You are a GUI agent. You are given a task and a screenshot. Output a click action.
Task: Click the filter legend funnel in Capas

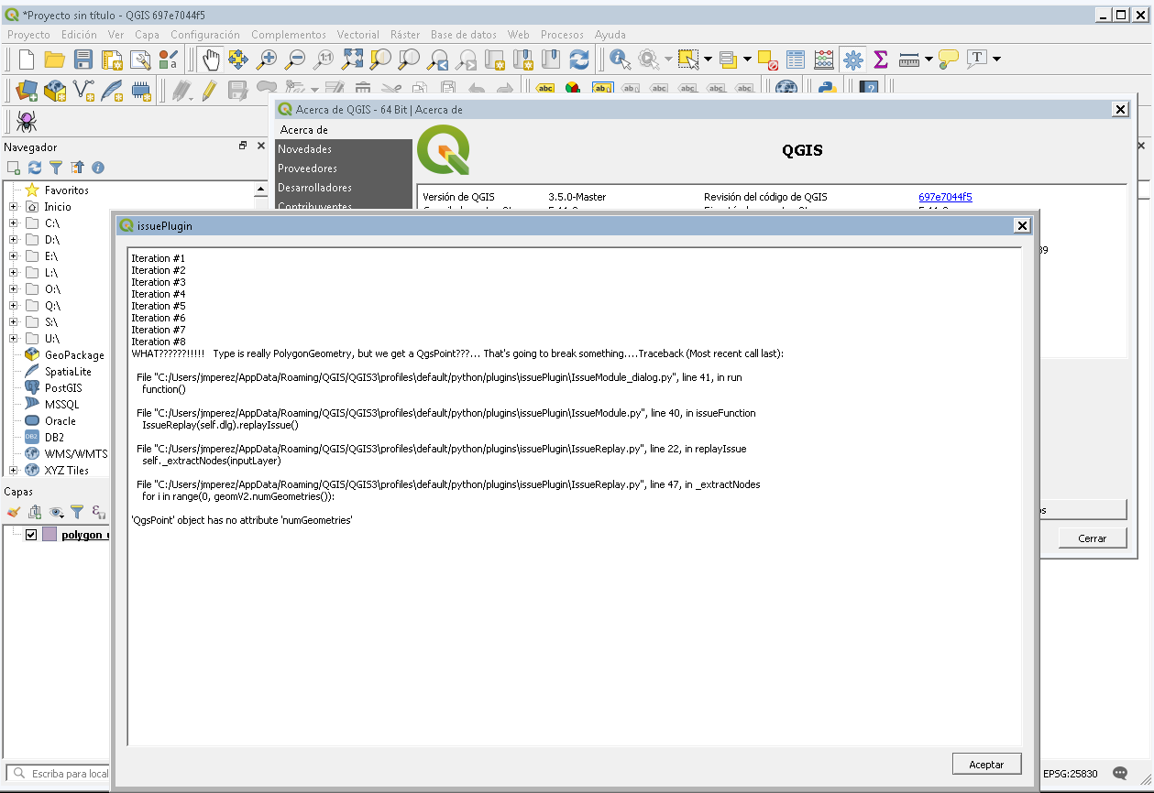pos(78,512)
